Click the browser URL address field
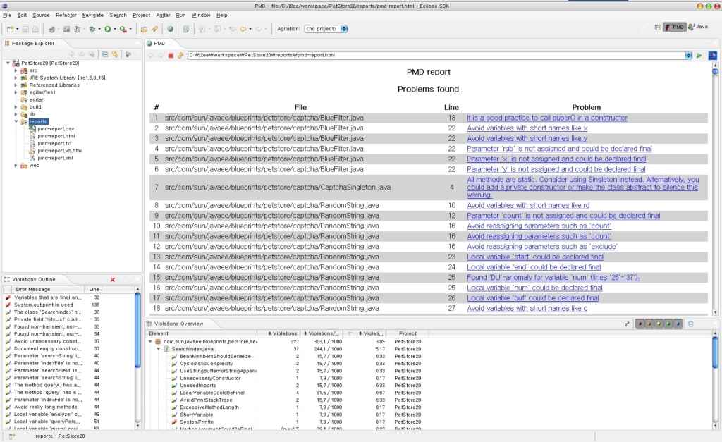The height and width of the screenshot is (442, 722). click(436, 55)
